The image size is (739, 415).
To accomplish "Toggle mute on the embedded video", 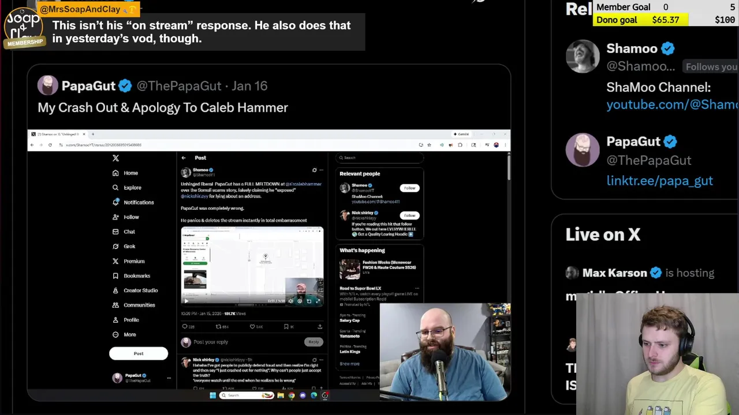I will click(x=290, y=300).
